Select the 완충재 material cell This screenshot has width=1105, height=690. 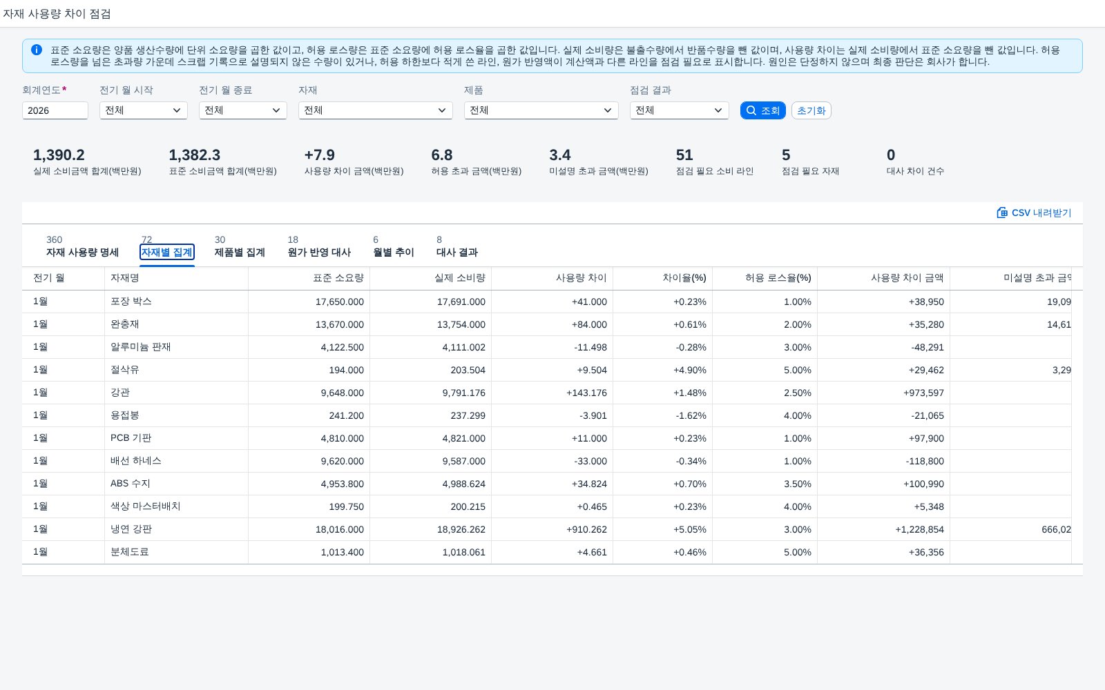tap(177, 324)
